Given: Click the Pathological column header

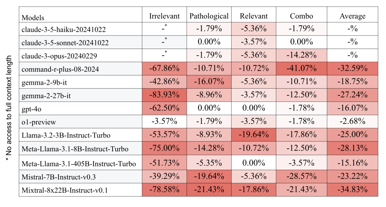Looking at the screenshot, I should coord(209,16).
